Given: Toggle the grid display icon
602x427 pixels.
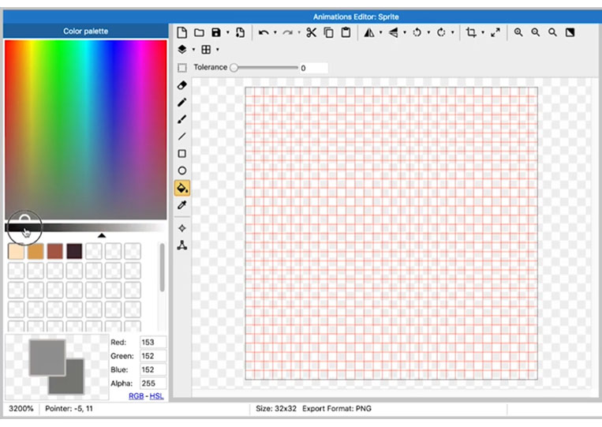Looking at the screenshot, I should click(206, 50).
